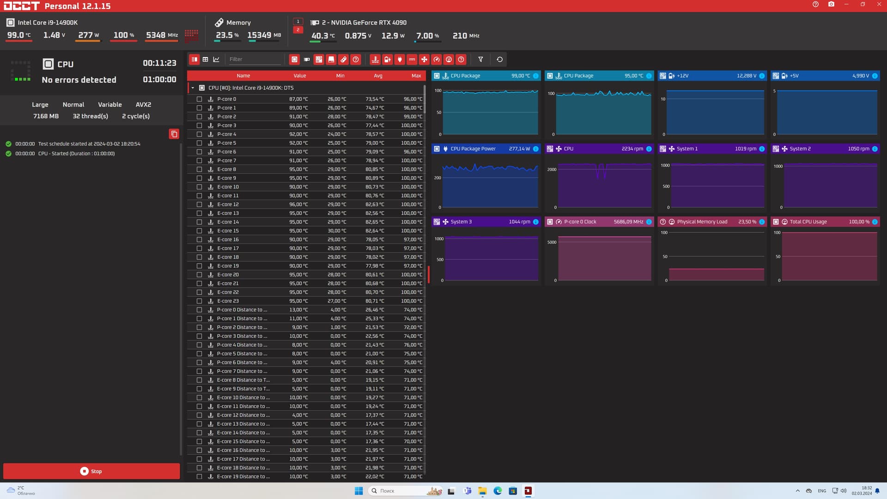
Task: Click the P-core 0 Clock graph header
Action: pos(599,222)
